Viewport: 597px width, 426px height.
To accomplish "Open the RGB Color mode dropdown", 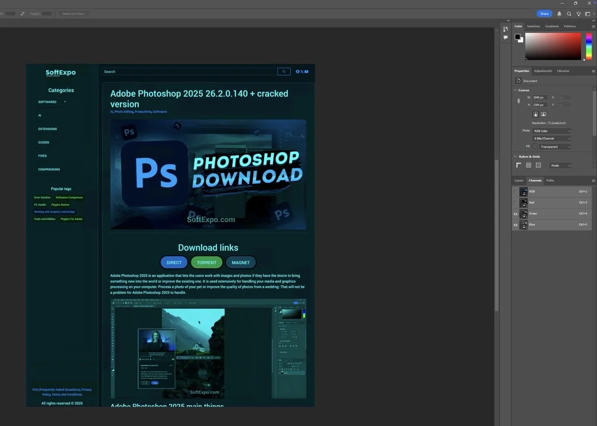I will (551, 131).
